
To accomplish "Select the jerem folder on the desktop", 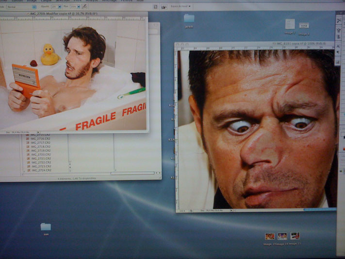I will pos(189,21).
